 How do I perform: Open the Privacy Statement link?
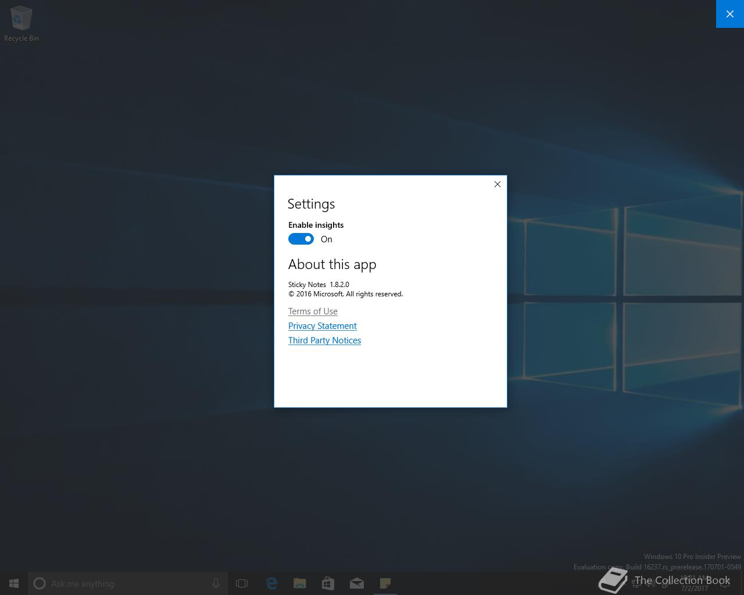(x=323, y=326)
